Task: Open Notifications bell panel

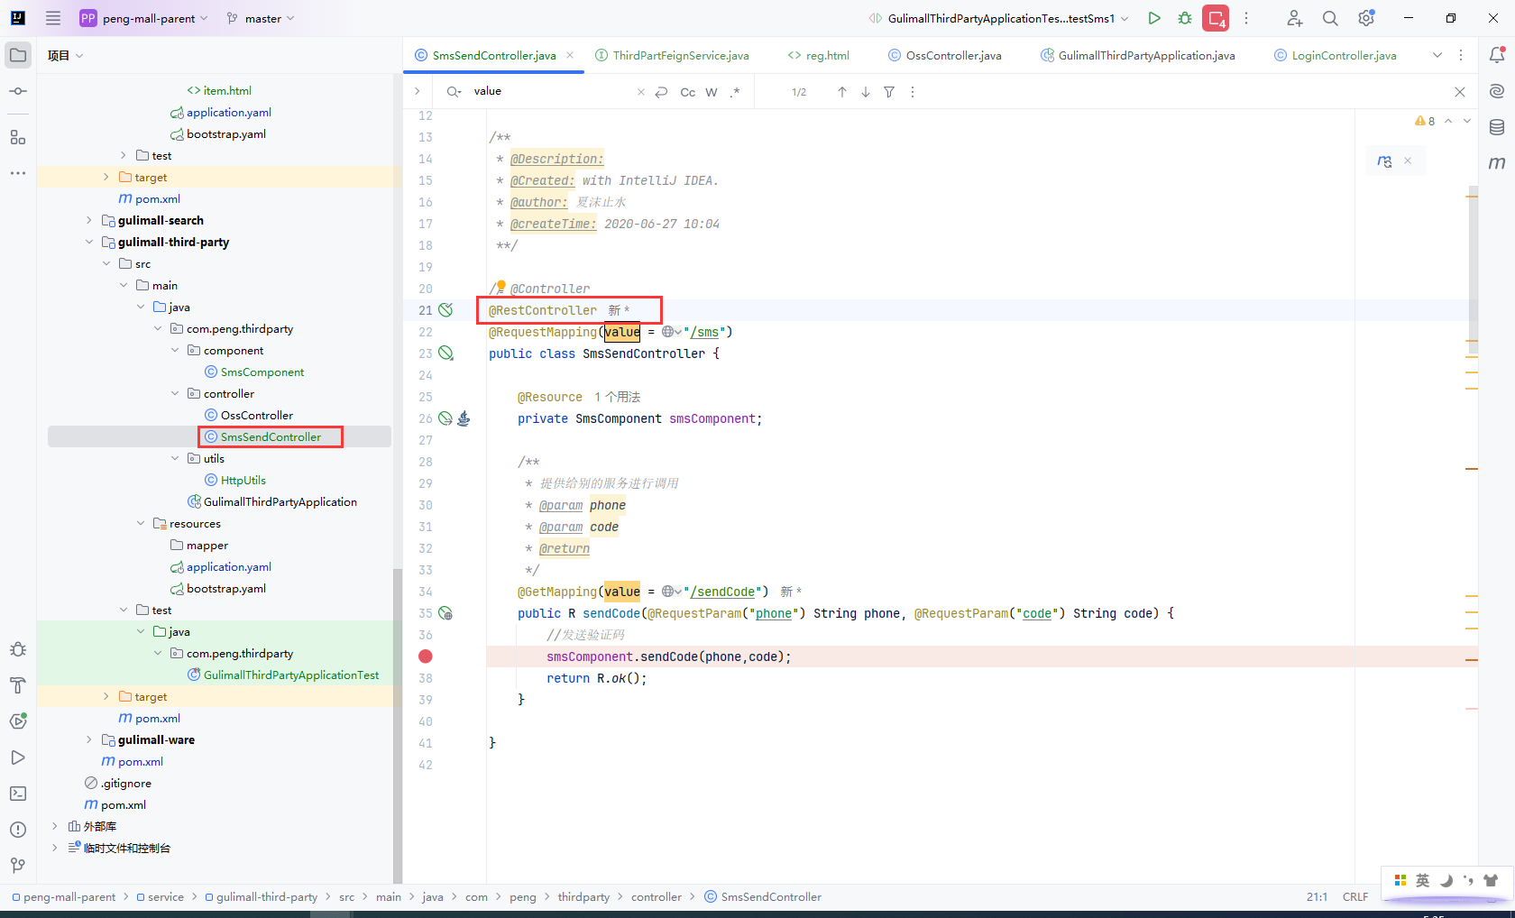Action: [1497, 55]
